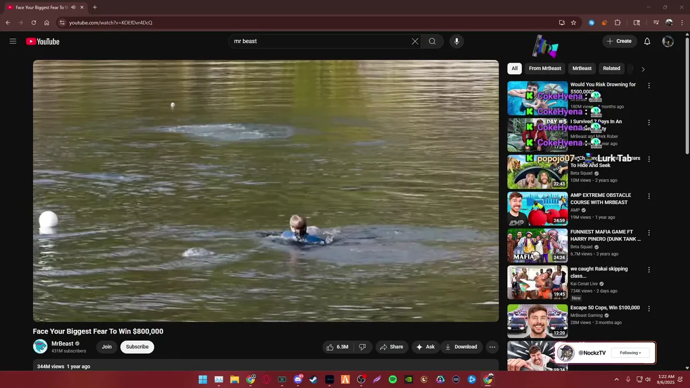The height and width of the screenshot is (388, 690).
Task: Show hidden system tray icons
Action: point(617,379)
